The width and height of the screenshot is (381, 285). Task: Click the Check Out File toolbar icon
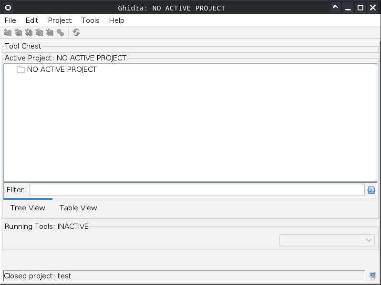[x=18, y=32]
